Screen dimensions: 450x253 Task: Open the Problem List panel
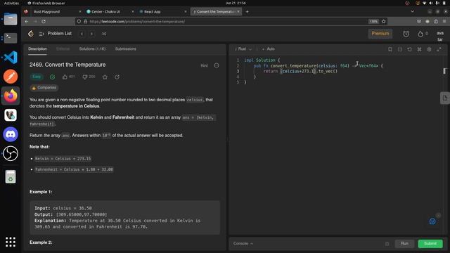pos(56,34)
